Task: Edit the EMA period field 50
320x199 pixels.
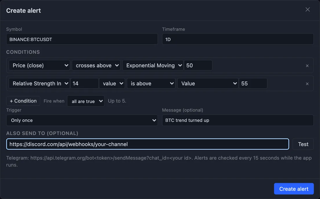Action: point(198,65)
